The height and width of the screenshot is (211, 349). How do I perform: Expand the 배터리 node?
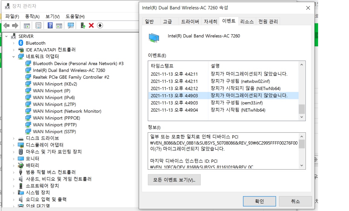pyautogui.click(x=14, y=165)
